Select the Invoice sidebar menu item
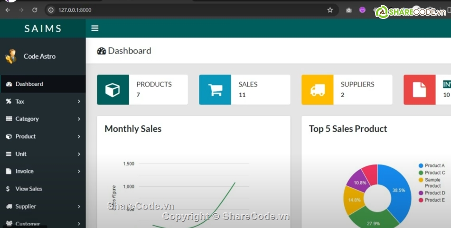The image size is (451, 228). pyautogui.click(x=24, y=171)
